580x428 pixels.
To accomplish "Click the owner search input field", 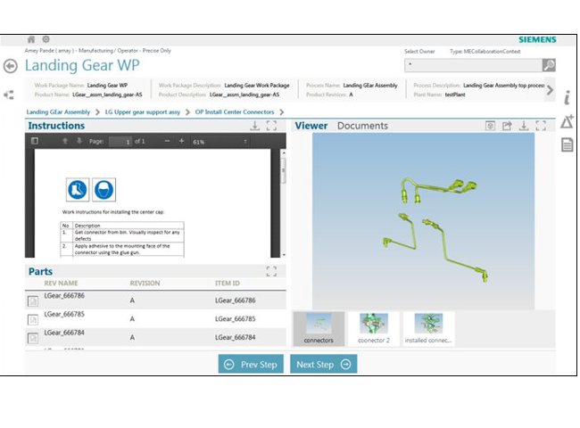I will (x=473, y=65).
